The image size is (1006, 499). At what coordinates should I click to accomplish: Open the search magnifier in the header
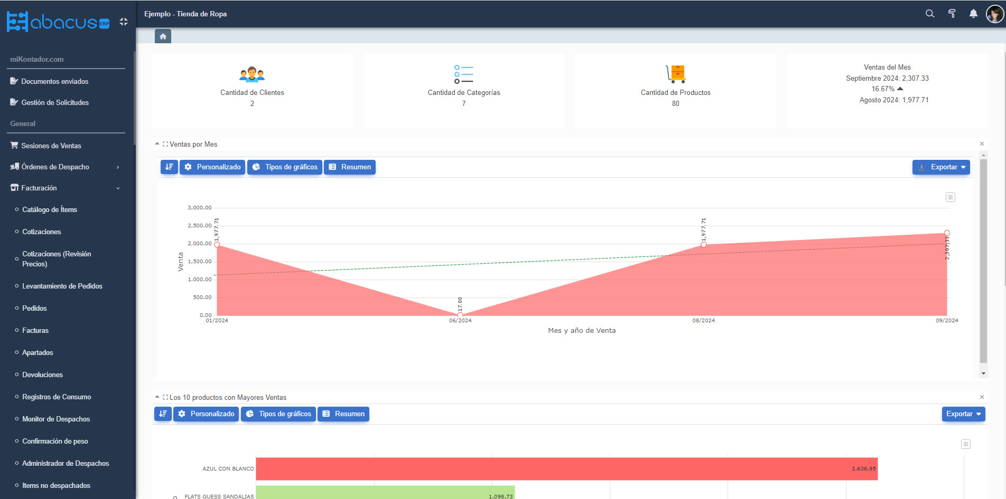click(930, 14)
